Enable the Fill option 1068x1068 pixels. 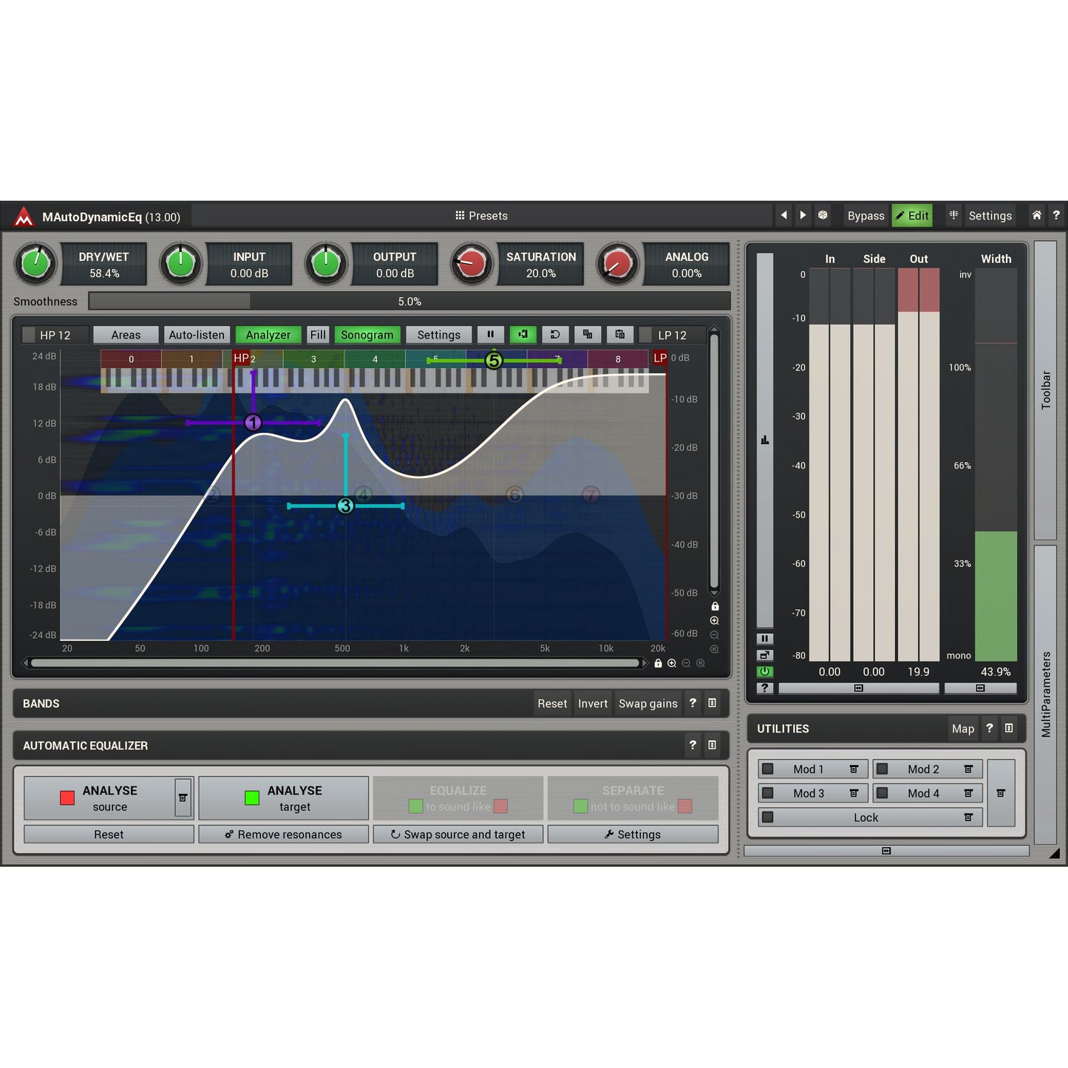318,334
